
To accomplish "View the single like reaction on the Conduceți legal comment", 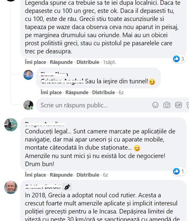I will 179,172.
